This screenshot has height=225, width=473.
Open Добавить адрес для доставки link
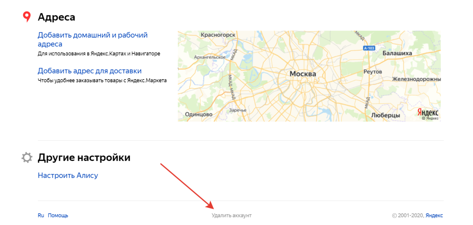(89, 71)
